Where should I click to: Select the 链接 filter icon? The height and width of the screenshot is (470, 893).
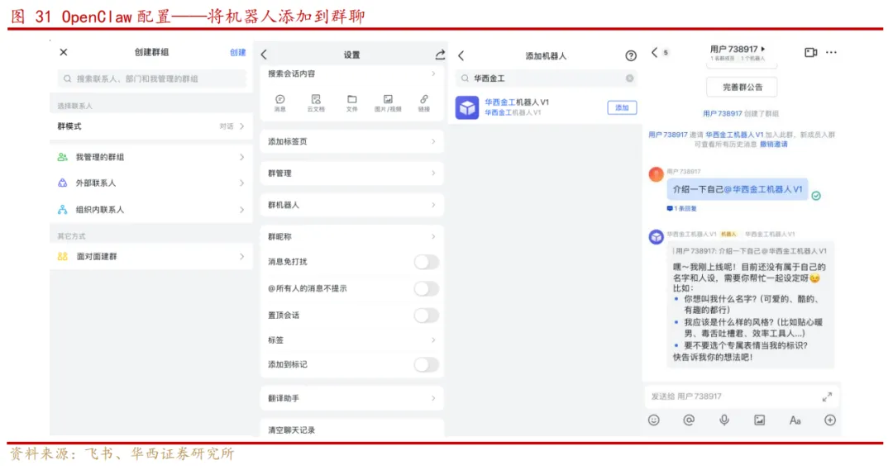click(x=424, y=103)
